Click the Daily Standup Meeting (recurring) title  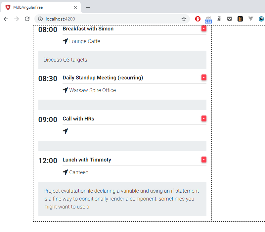coord(103,78)
